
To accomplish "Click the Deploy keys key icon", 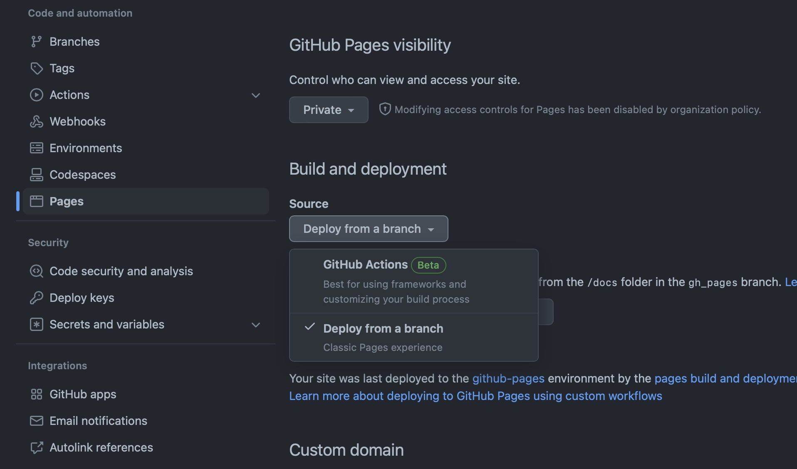I will (36, 298).
